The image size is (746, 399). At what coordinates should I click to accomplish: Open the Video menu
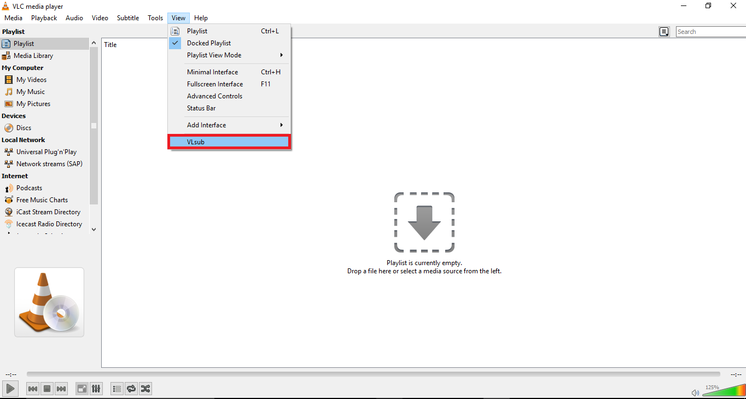click(100, 18)
